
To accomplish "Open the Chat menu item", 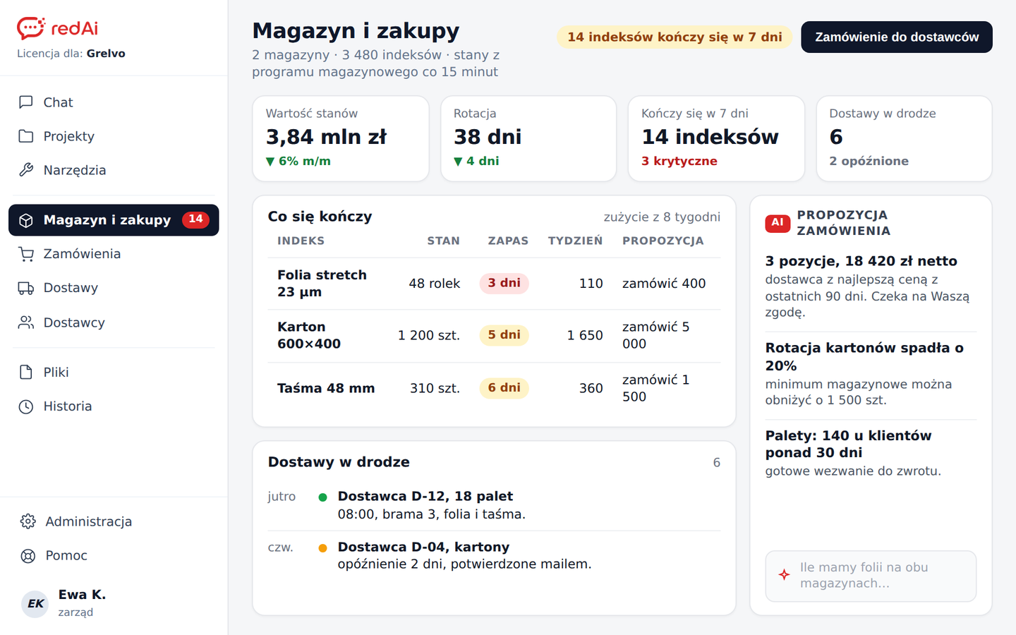I will click(114, 102).
